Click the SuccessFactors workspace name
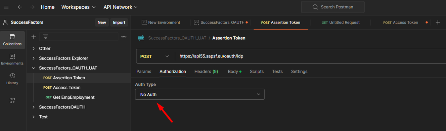This screenshot has width=446, height=131. (x=27, y=23)
